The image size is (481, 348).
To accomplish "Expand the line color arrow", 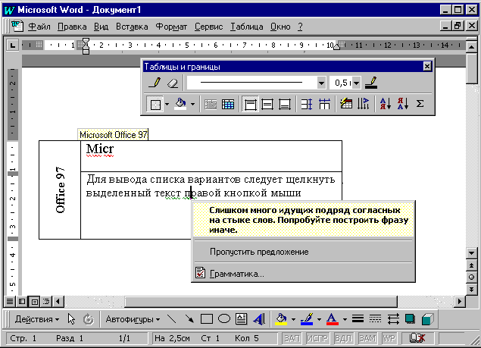I will coord(319,319).
